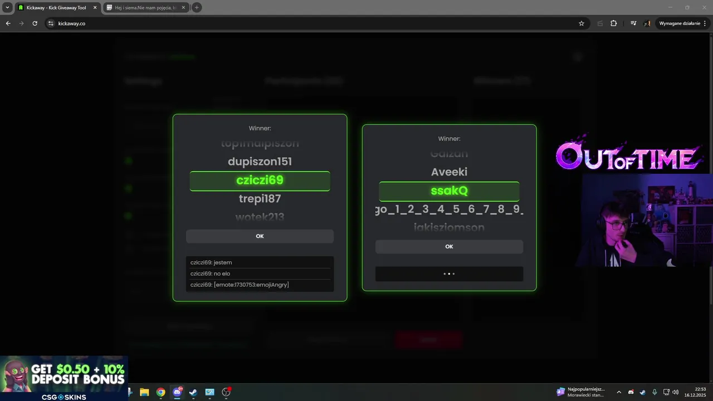Select the highlighted winner ssakQ
Screen dimensions: 713x401
[x=449, y=191]
